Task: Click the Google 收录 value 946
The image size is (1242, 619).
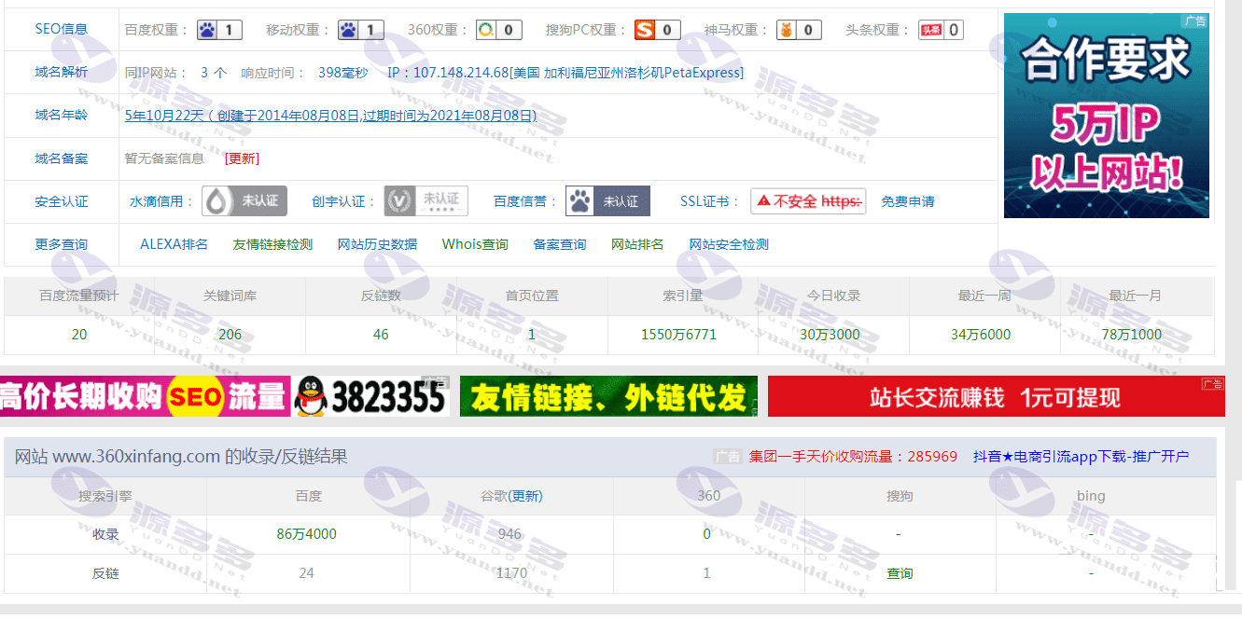Action: (510, 534)
